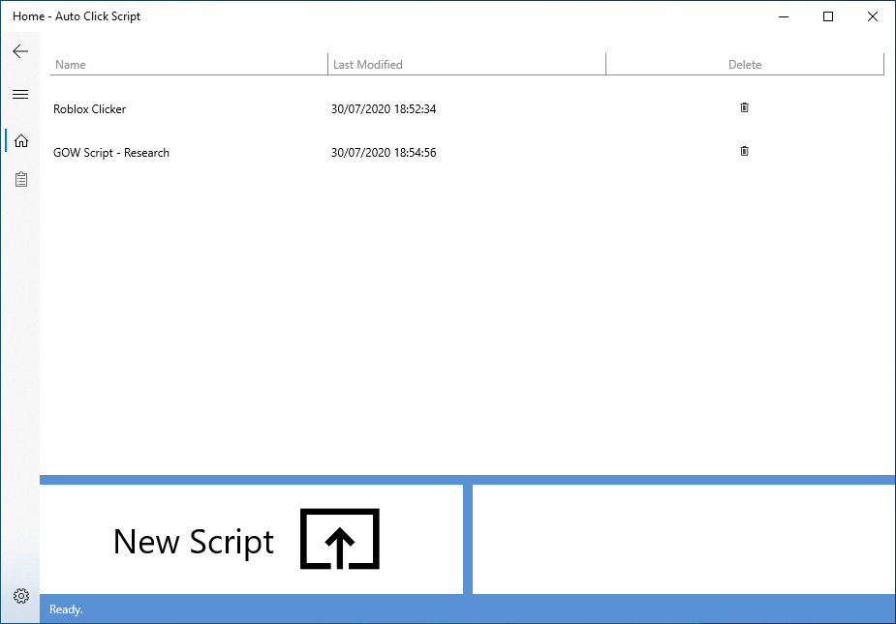The height and width of the screenshot is (624, 896).
Task: Delete the Roblox Clicker script via trash icon
Action: pos(744,107)
